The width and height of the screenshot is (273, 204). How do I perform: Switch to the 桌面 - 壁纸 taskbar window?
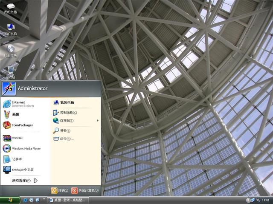[x=68, y=200]
